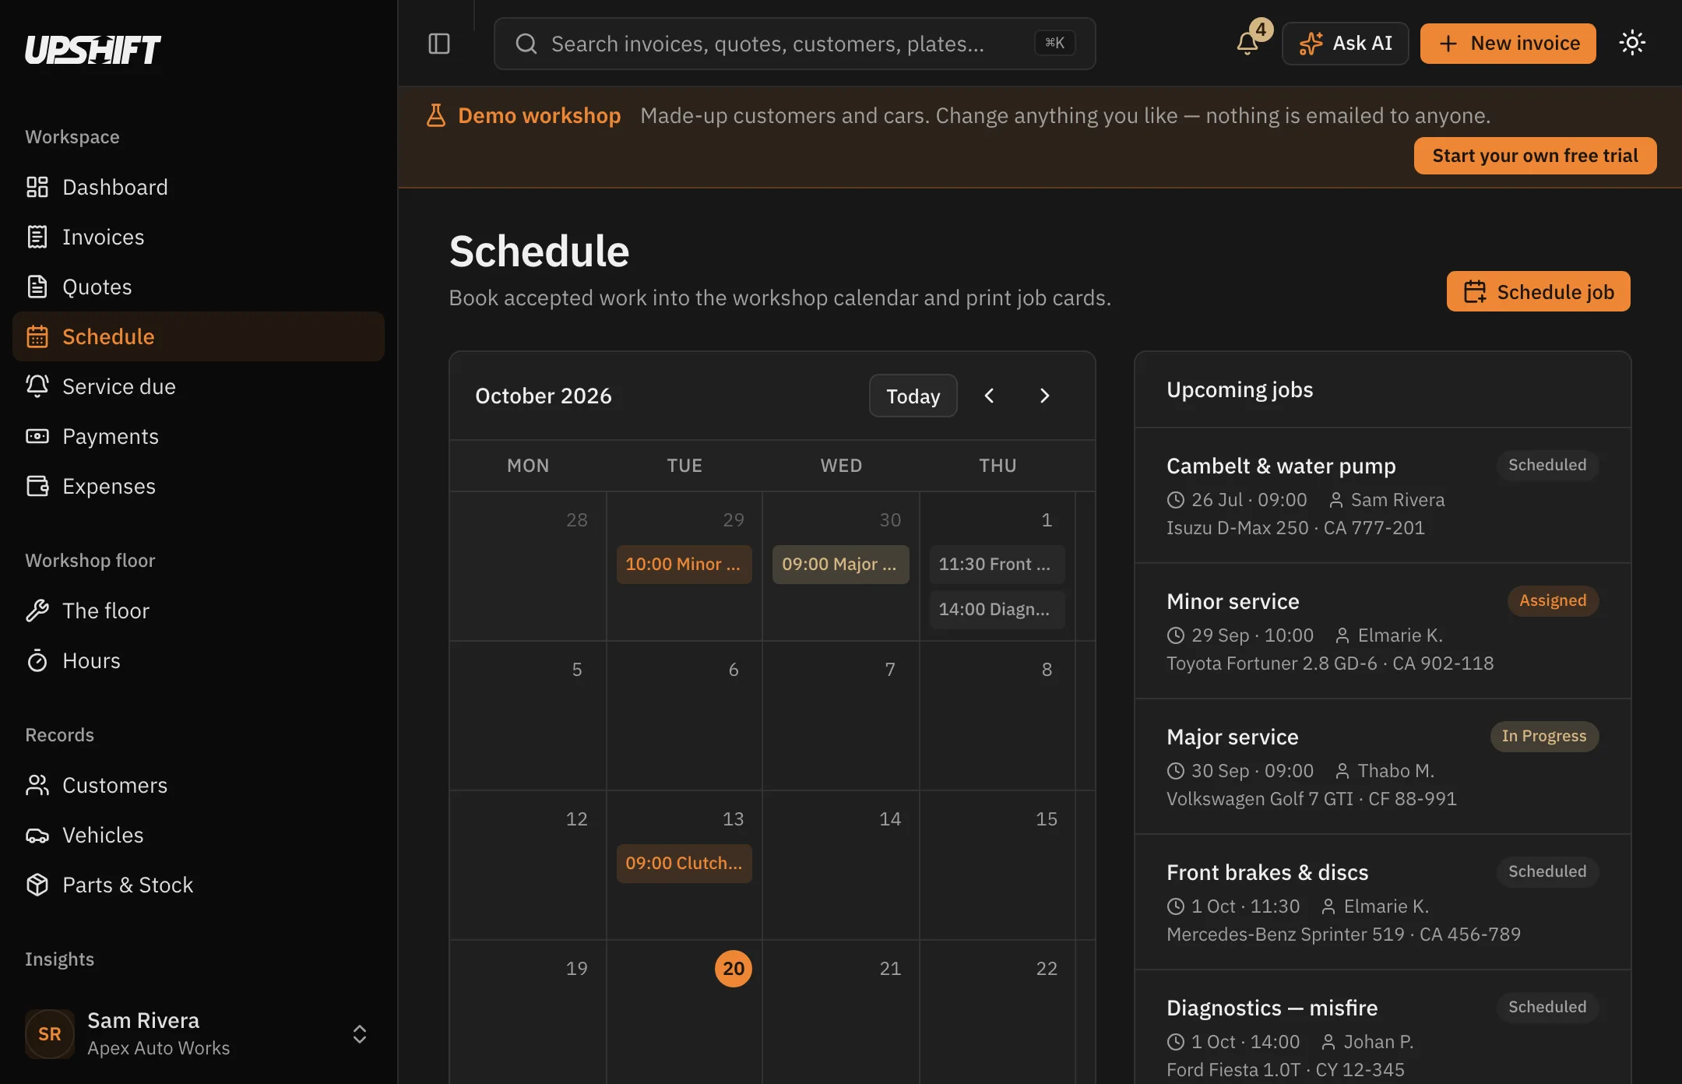The height and width of the screenshot is (1084, 1682).
Task: Click the New invoice button
Action: [x=1508, y=44]
